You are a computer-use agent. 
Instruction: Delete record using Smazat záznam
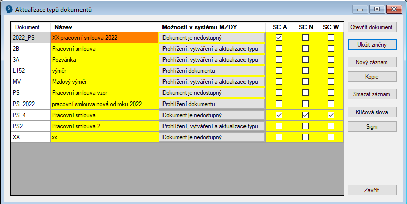[x=372, y=94]
